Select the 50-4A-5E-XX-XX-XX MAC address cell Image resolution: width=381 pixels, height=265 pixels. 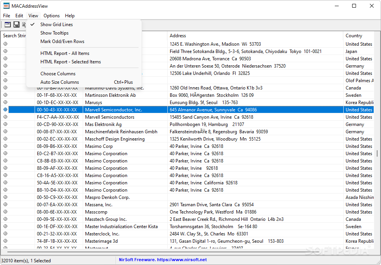tap(58, 183)
